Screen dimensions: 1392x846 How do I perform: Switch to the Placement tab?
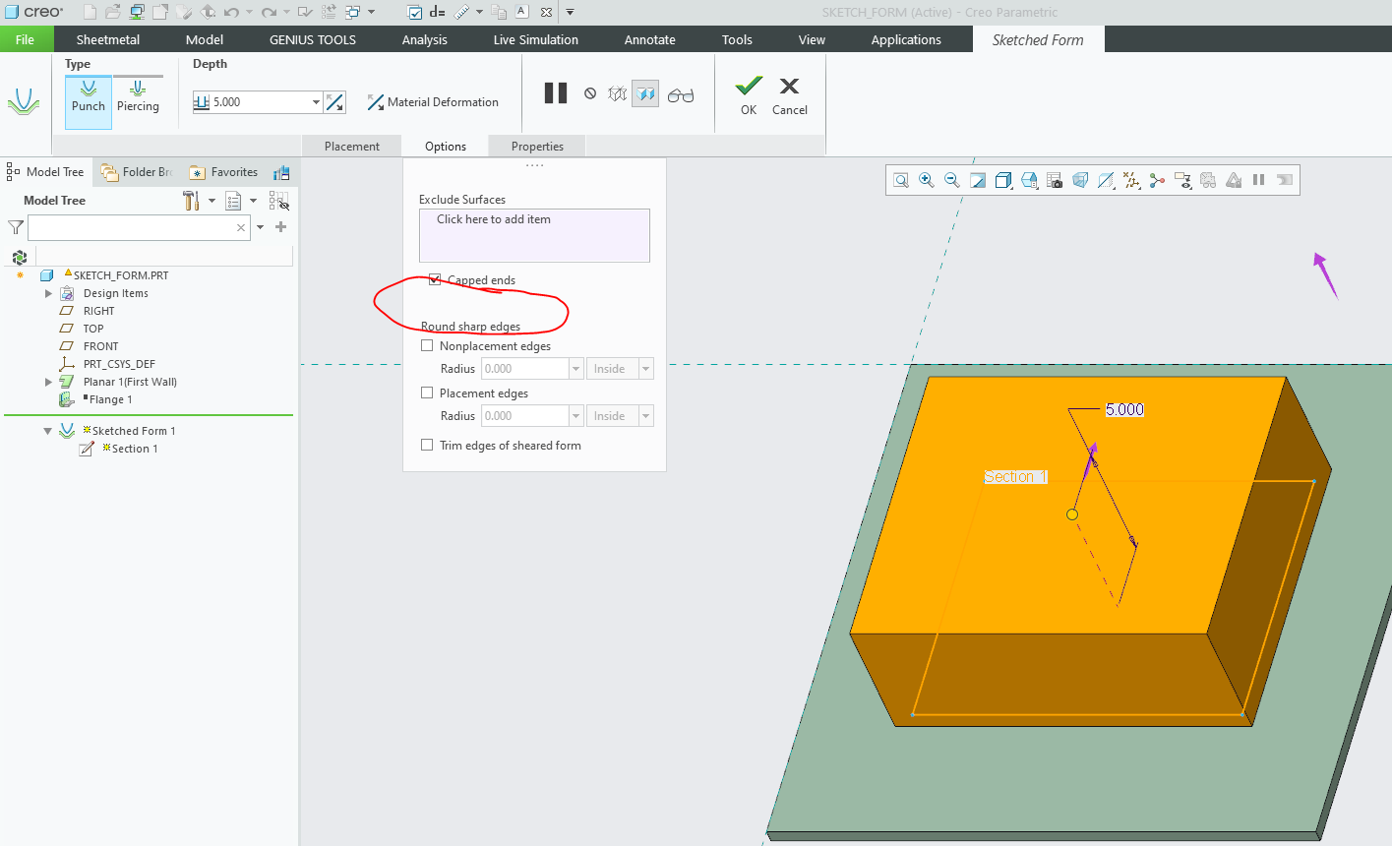coord(351,146)
